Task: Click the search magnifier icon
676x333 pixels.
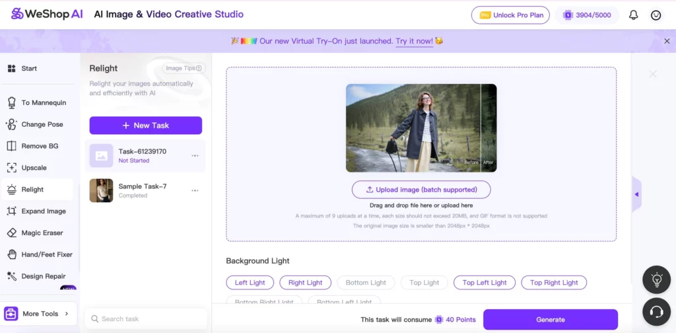Action: (95, 318)
